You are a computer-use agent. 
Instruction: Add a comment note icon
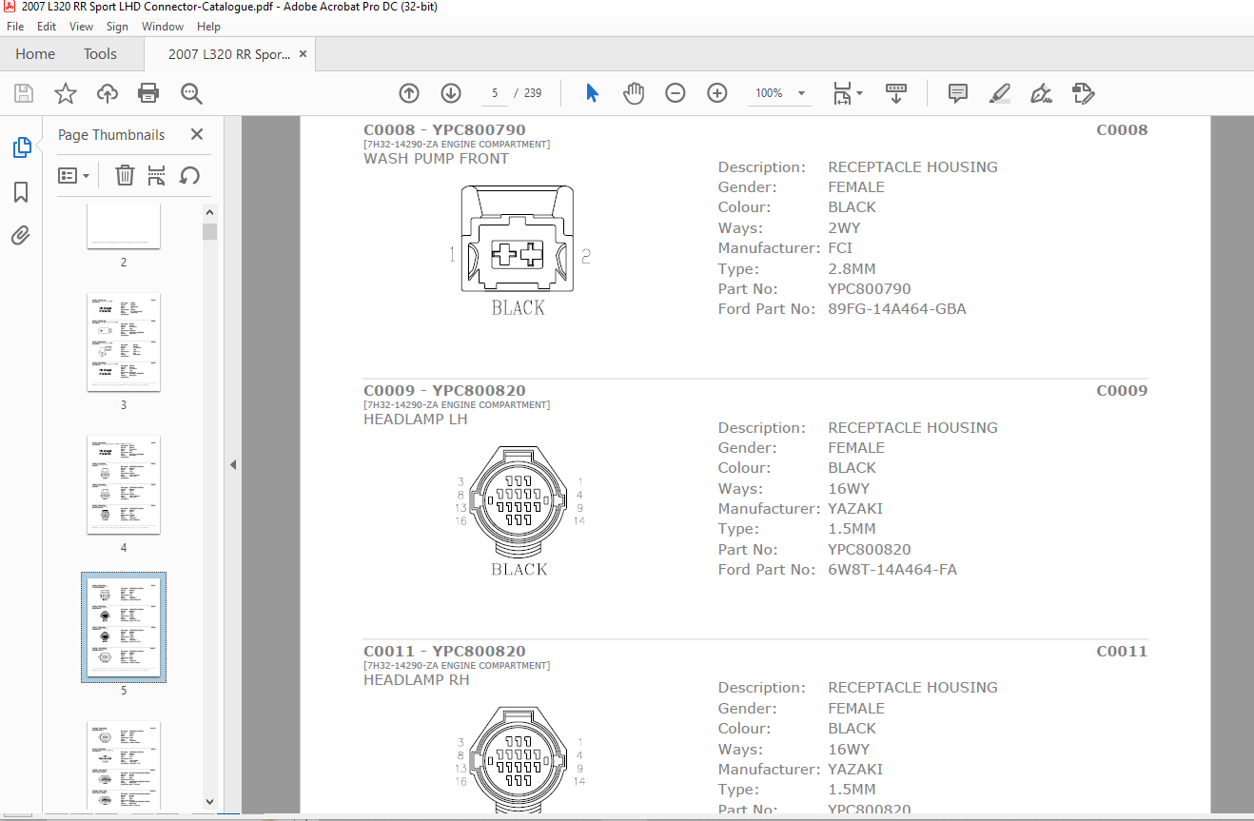click(x=958, y=93)
